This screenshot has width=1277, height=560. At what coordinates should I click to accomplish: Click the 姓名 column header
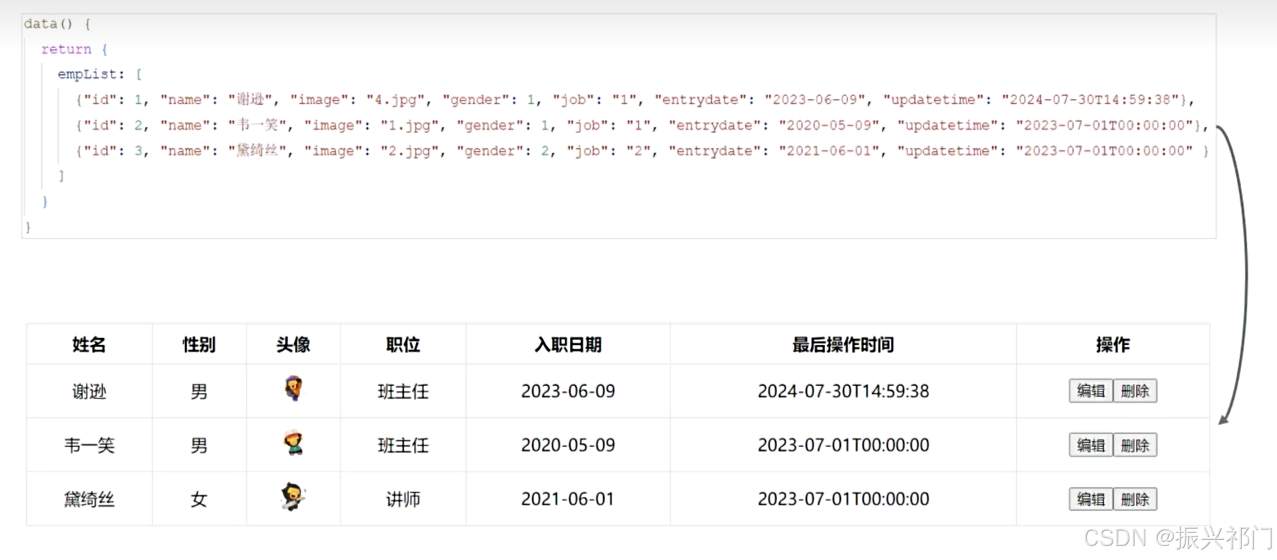pos(89,344)
